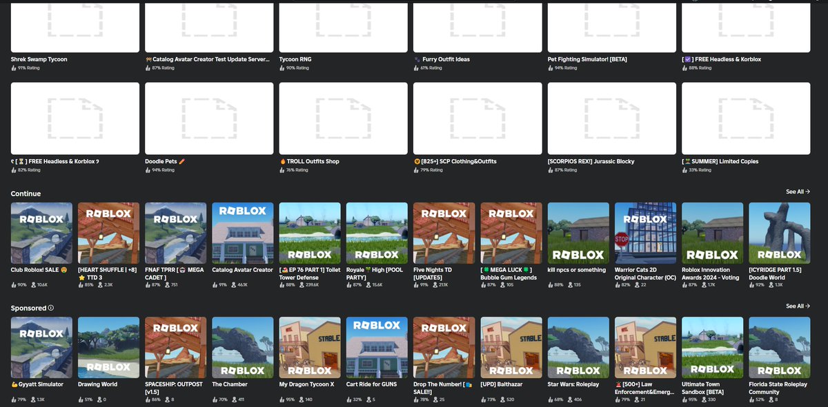Open the Cart Ride for GUNS thumbnail

(377, 348)
